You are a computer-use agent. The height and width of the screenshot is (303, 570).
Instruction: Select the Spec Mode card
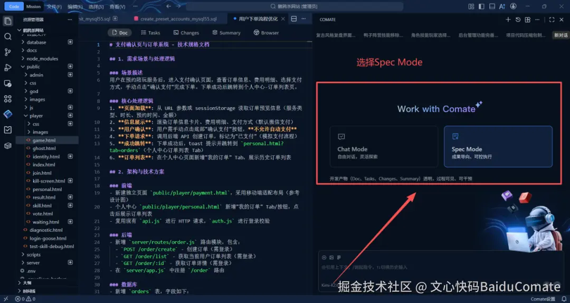498,147
